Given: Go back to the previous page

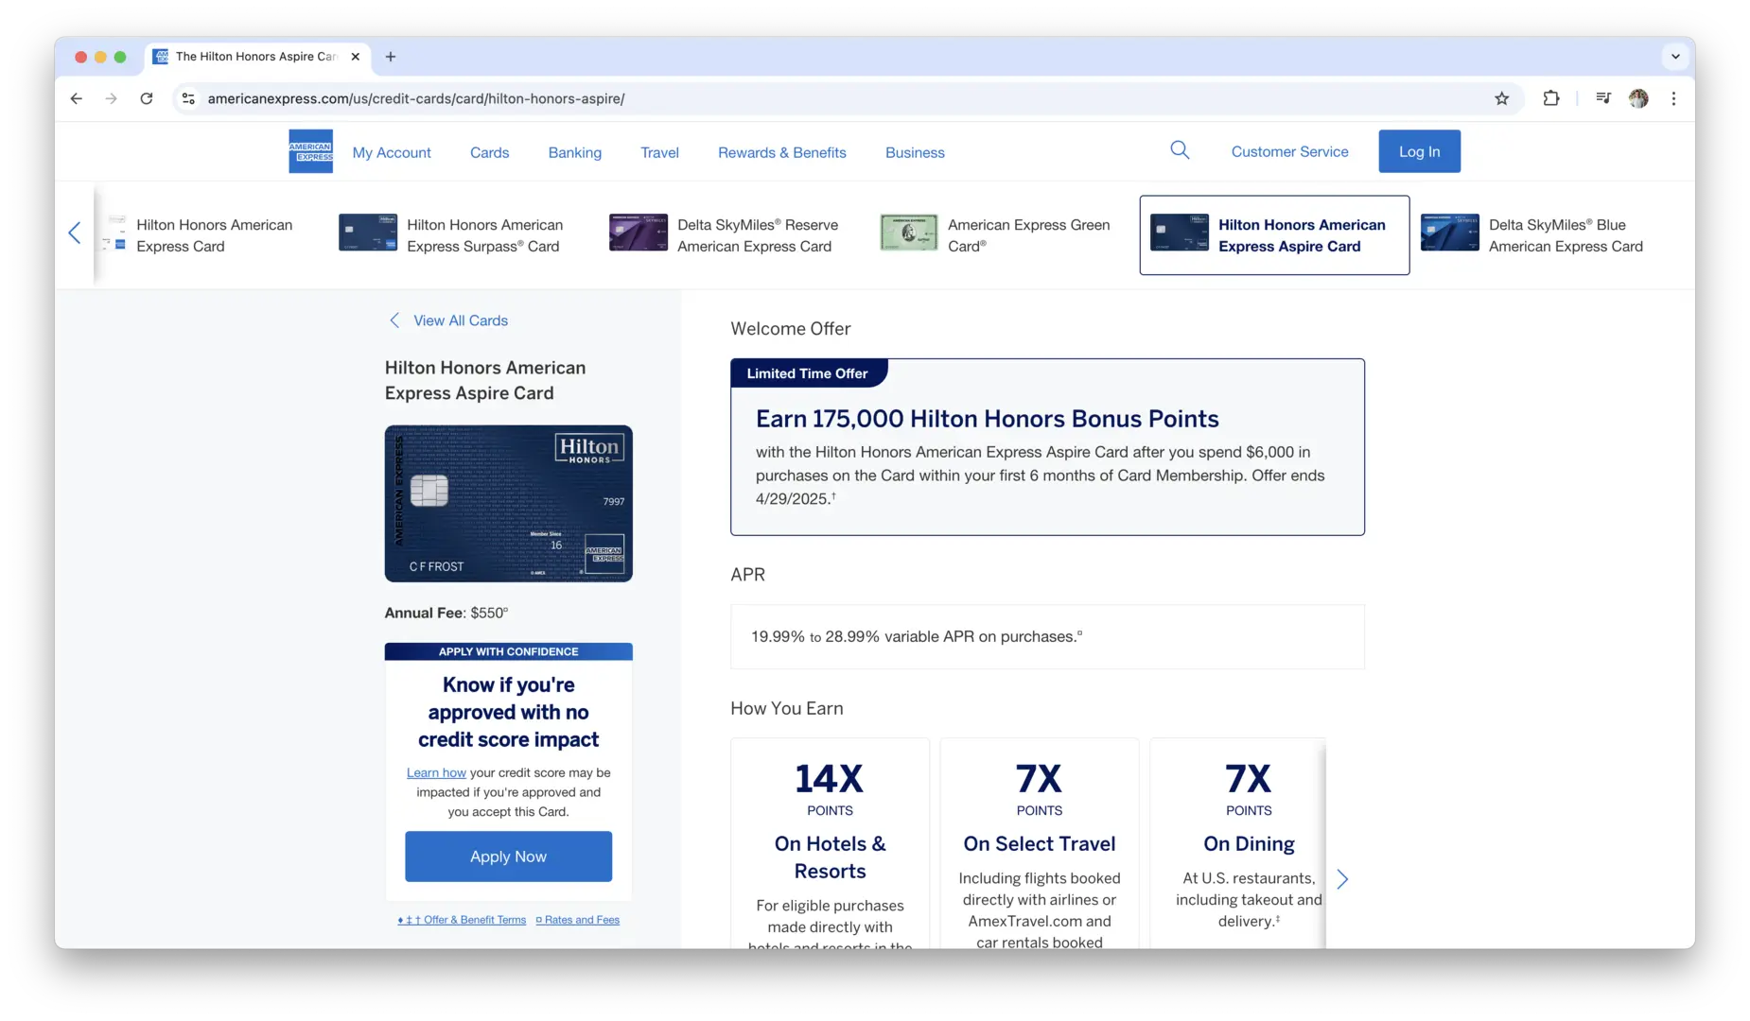Looking at the screenshot, I should (77, 98).
